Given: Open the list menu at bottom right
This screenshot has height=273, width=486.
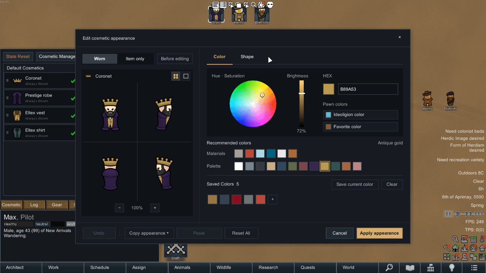Looking at the screenshot, I should click(474, 267).
